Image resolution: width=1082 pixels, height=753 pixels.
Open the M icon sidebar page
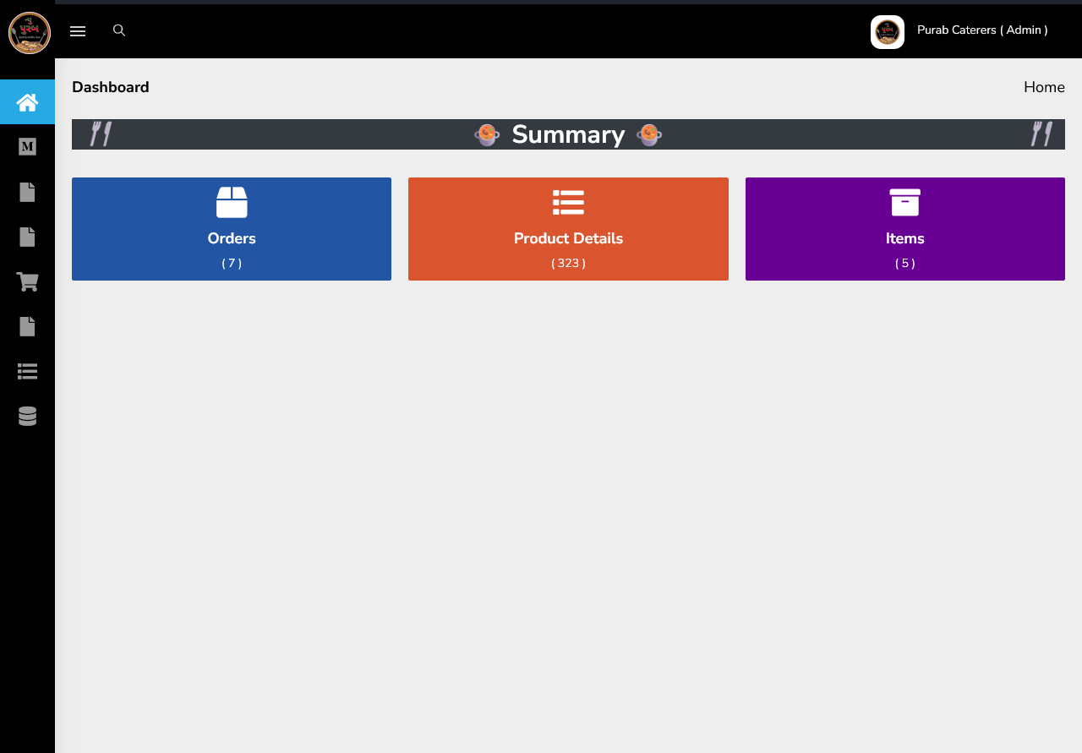(27, 147)
